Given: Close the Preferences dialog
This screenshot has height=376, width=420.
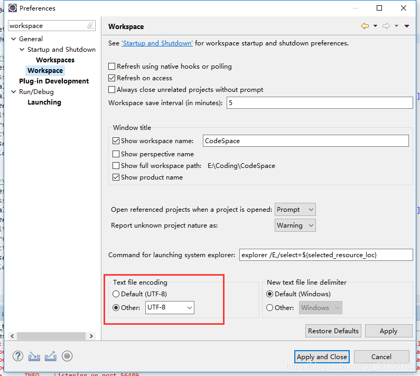Looking at the screenshot, I should pos(404,8).
